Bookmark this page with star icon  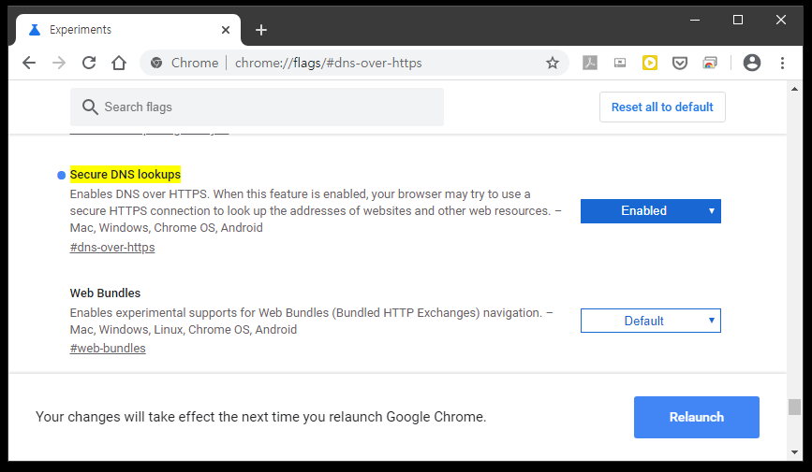pos(553,63)
